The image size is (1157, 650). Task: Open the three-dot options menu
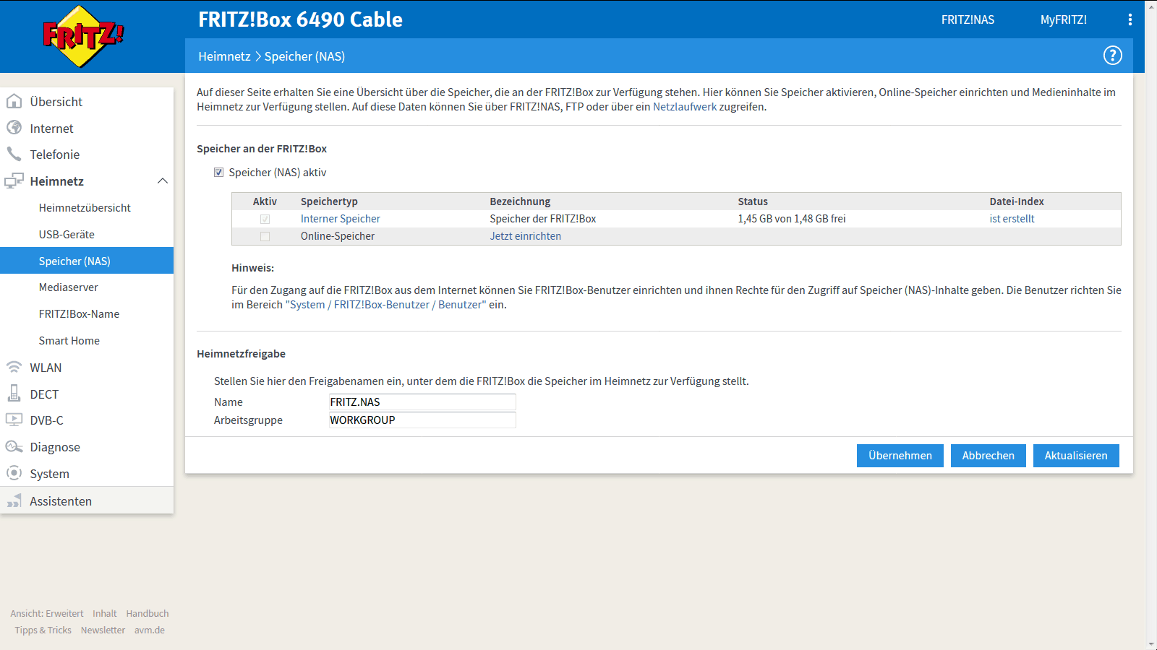pyautogui.click(x=1130, y=19)
